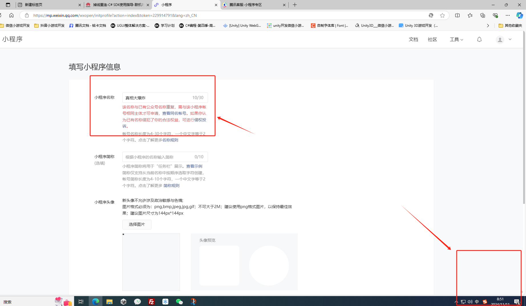Screen dimensions: 526x306
Task: Open Microsoft Edge from the taskbar
Action: click(95, 301)
